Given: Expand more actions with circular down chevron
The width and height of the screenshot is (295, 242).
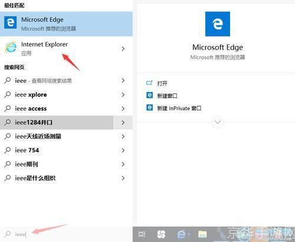Looking at the screenshot, I should pyautogui.click(x=218, y=122).
